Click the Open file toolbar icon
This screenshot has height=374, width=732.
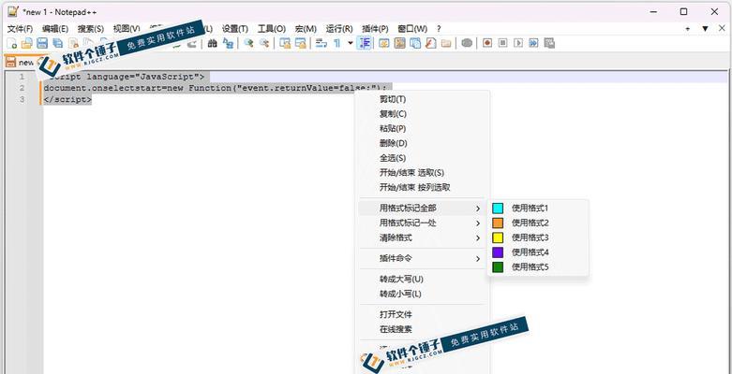[26, 43]
